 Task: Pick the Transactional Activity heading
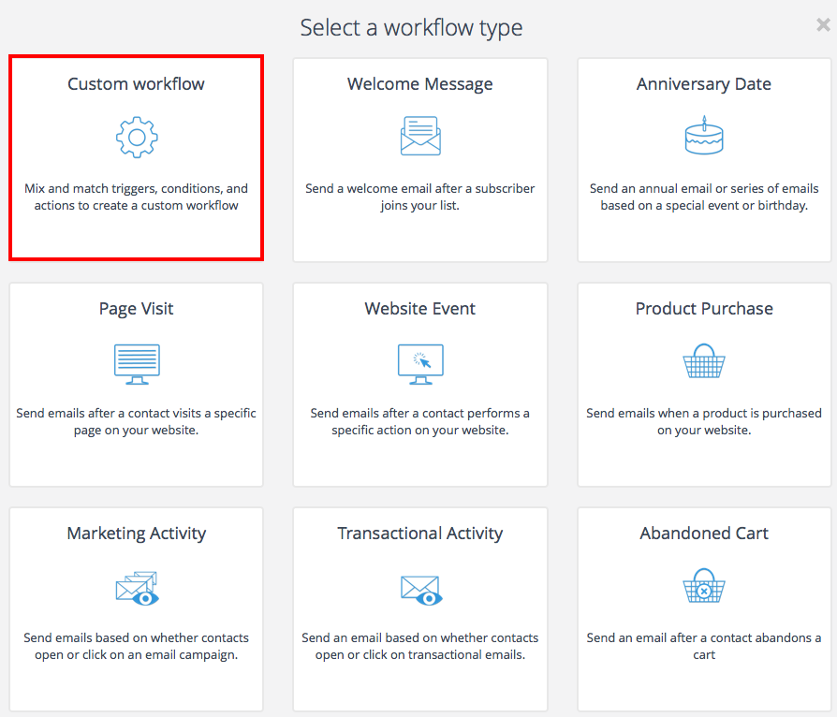pos(420,534)
